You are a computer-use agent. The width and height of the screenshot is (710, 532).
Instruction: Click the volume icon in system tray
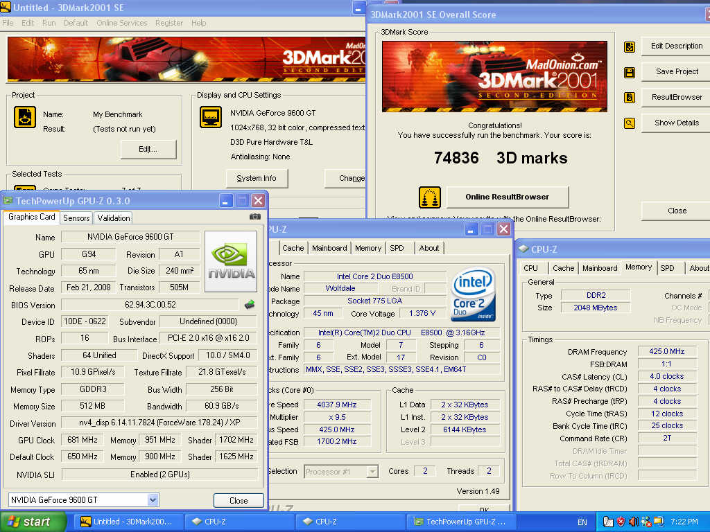click(632, 522)
